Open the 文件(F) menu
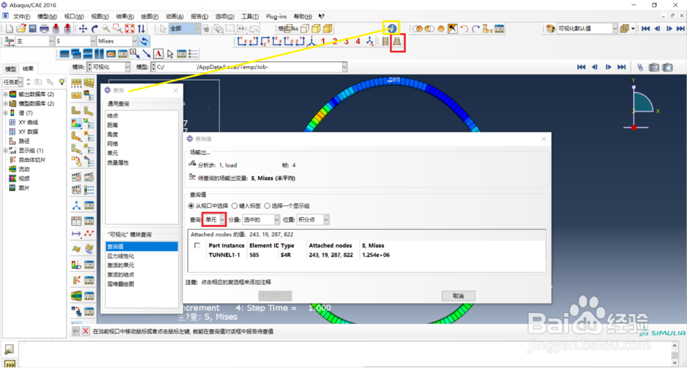 click(x=21, y=16)
